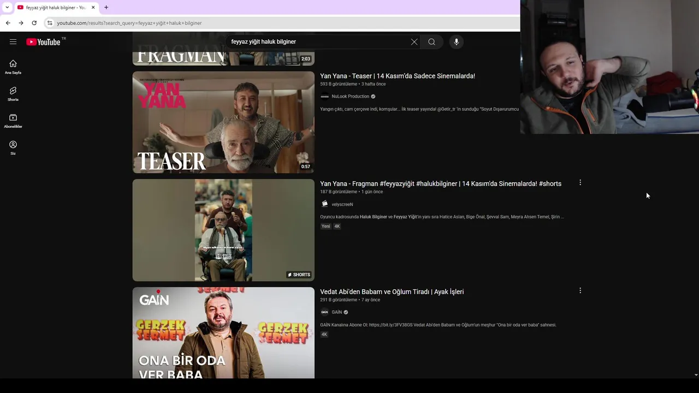Click the velyscreeN channel avatar
699x393 pixels.
tap(324, 204)
